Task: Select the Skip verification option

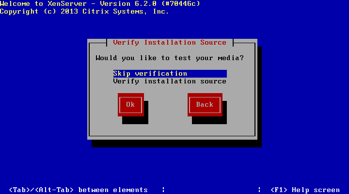Action: click(170, 74)
